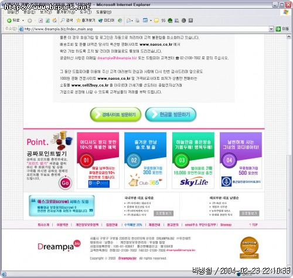This screenshot has width=293, height=278.
Task: Click the green Back (뒤로) button
Action: click(x=13, y=21)
